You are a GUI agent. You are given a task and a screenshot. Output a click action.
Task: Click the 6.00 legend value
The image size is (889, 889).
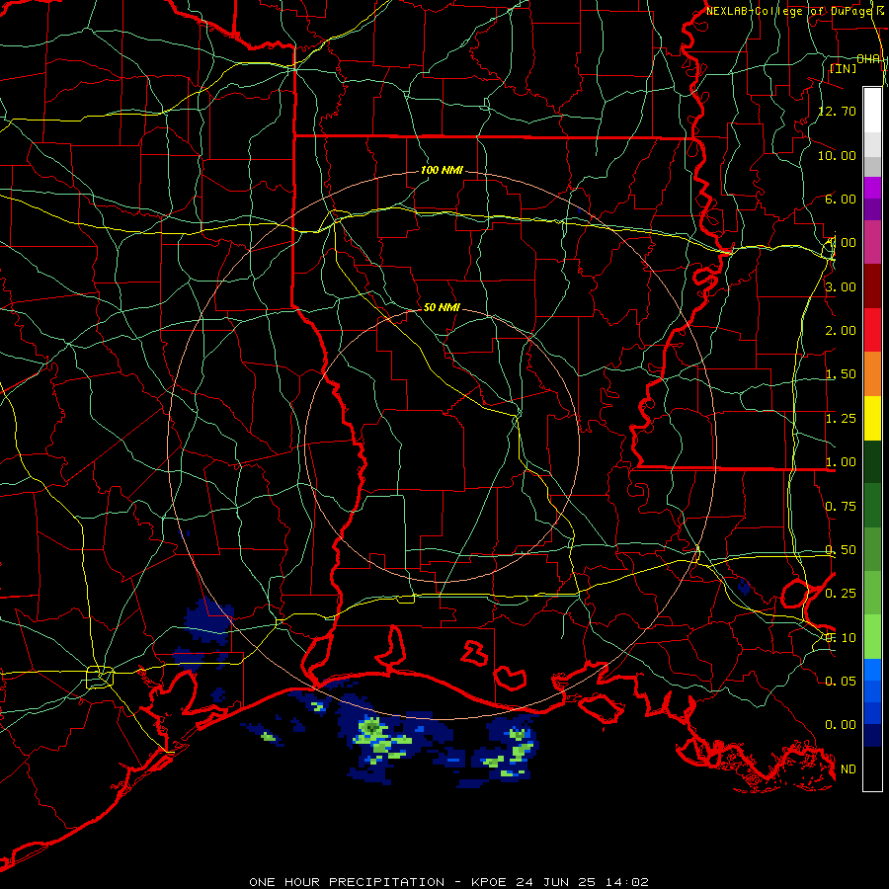click(x=841, y=199)
